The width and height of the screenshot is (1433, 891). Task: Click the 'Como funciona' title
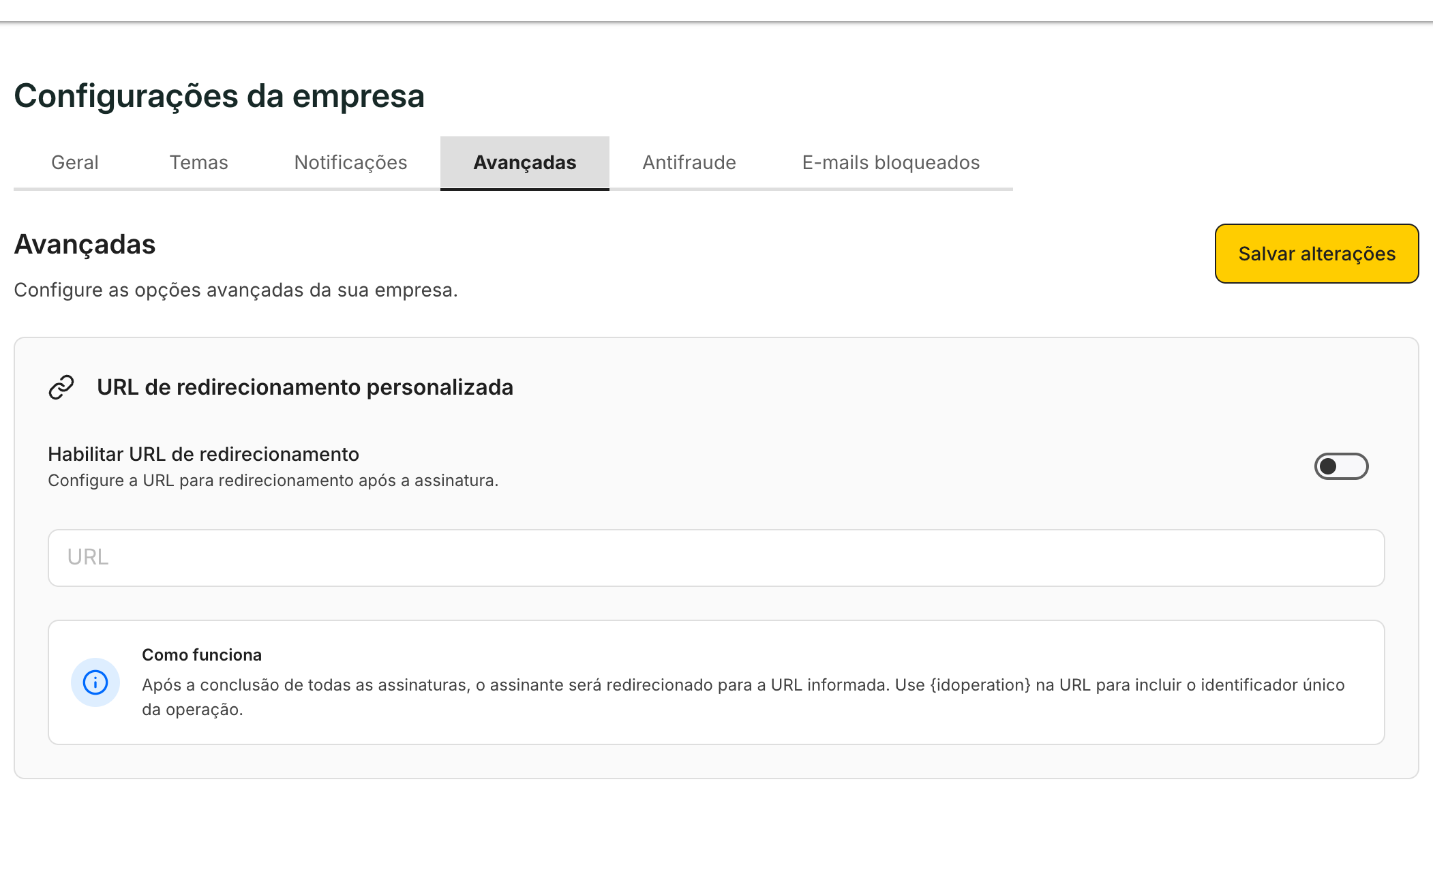click(x=202, y=655)
